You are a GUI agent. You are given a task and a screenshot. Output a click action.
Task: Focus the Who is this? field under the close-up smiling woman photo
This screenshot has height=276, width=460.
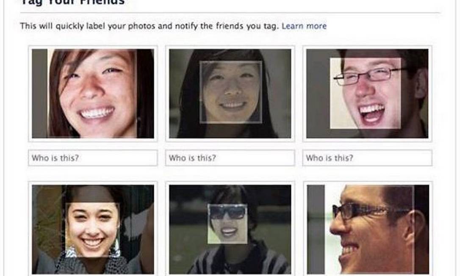pyautogui.click(x=93, y=158)
